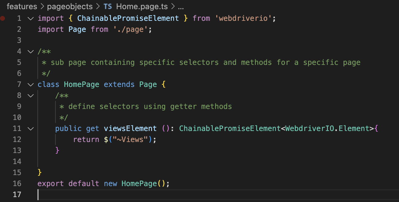Click line number 2 in the gutter
Viewport: 399px width, 202px height.
click(x=19, y=29)
